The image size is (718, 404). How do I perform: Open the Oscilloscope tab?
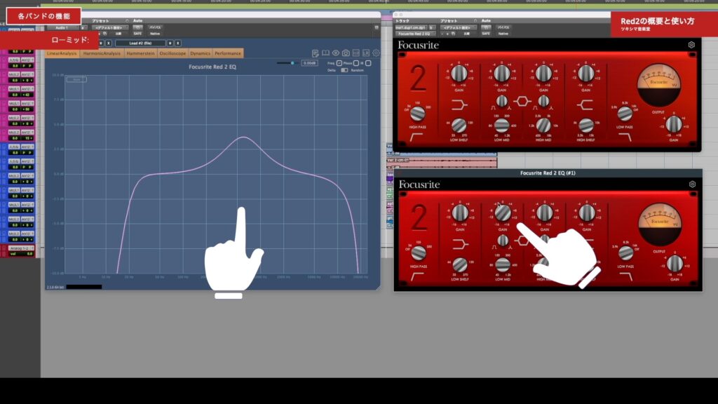[172, 53]
